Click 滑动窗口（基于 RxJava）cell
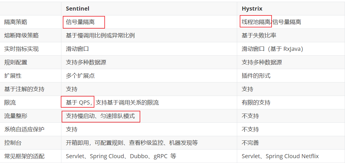The height and width of the screenshot is (163, 345). pyautogui.click(x=272, y=49)
